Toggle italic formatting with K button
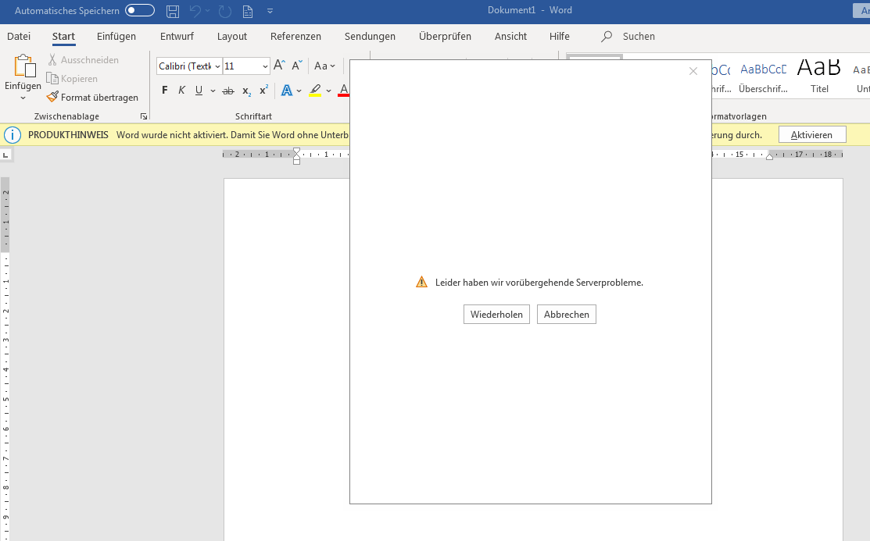This screenshot has height=541, width=870. [x=181, y=91]
